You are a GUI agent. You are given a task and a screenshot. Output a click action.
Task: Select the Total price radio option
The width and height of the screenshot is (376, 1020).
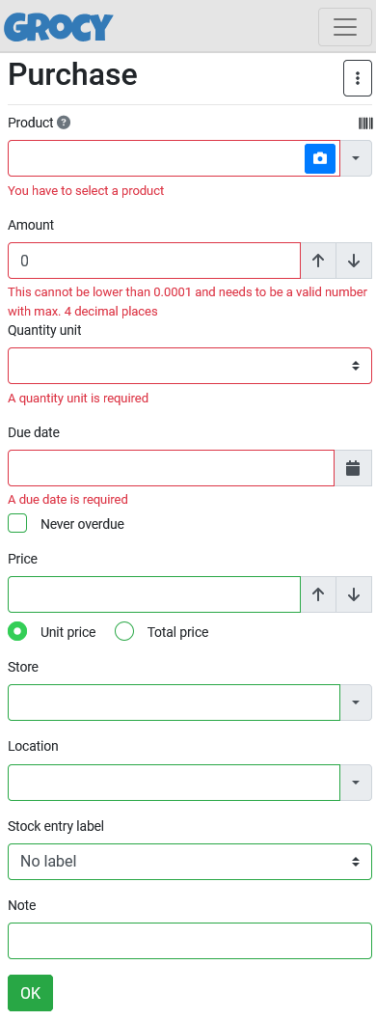click(124, 631)
